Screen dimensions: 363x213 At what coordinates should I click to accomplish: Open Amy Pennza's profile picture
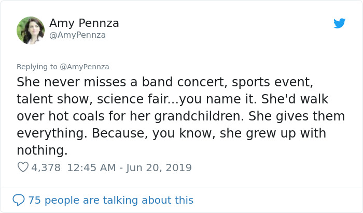point(30,29)
